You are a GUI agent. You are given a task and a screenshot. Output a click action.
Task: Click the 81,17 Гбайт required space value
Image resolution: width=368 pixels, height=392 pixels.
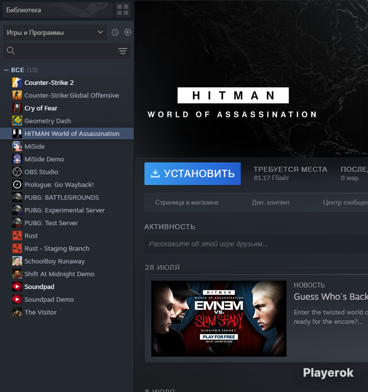(271, 178)
